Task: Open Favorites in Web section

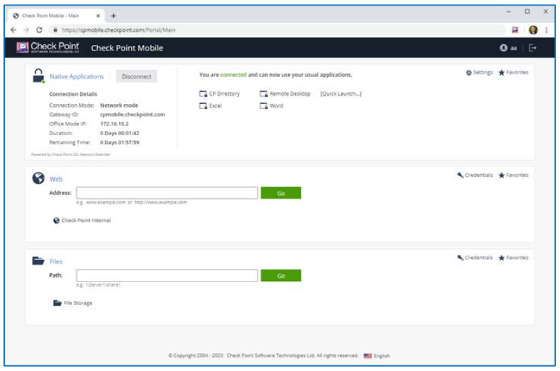Action: tap(514, 175)
